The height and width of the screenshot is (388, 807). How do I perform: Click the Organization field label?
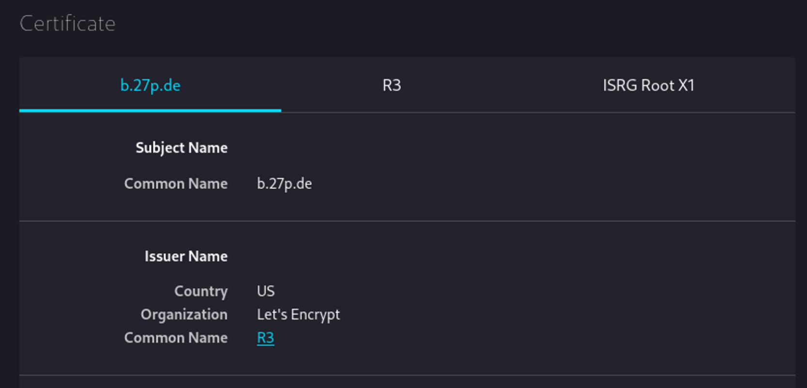tap(184, 314)
